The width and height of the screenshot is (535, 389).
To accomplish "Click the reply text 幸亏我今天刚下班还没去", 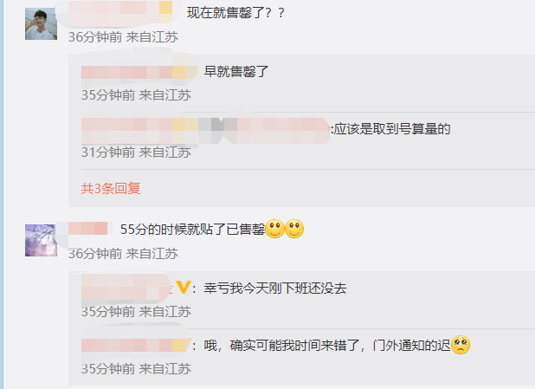I will (x=275, y=289).
